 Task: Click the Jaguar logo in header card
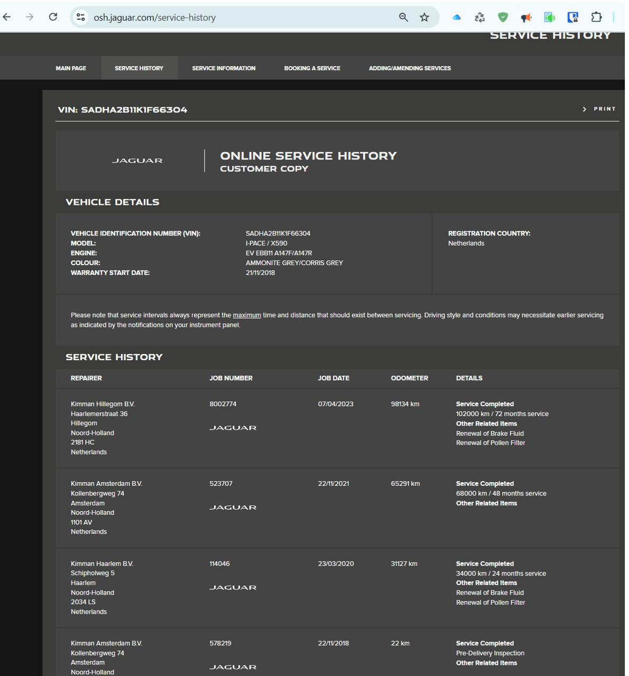point(137,161)
